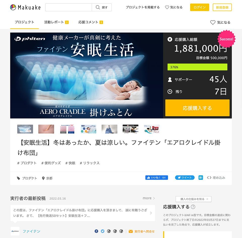Click the Facebook icon beside ファイテン
Viewport: 242px width, 238px height.
click(x=96, y=231)
